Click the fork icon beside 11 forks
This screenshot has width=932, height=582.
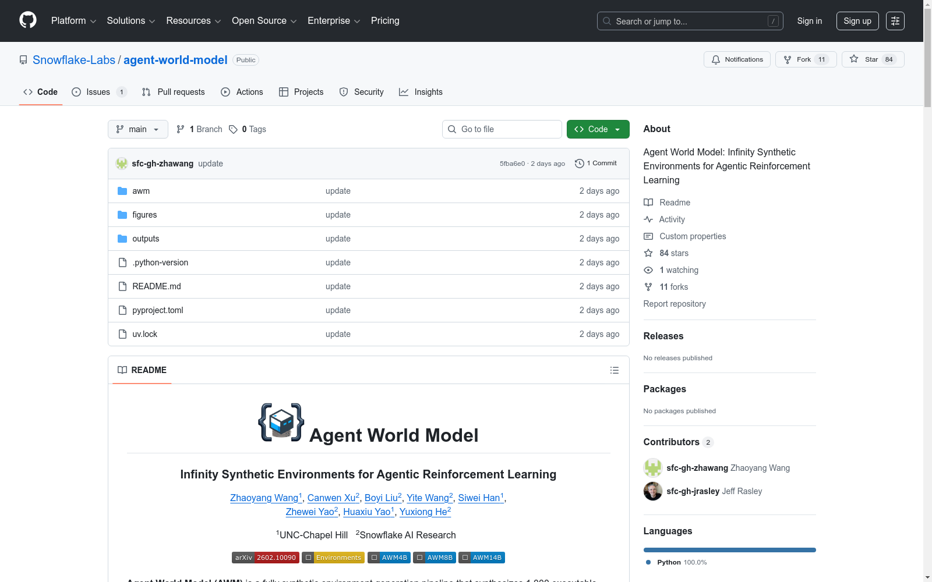tap(648, 287)
